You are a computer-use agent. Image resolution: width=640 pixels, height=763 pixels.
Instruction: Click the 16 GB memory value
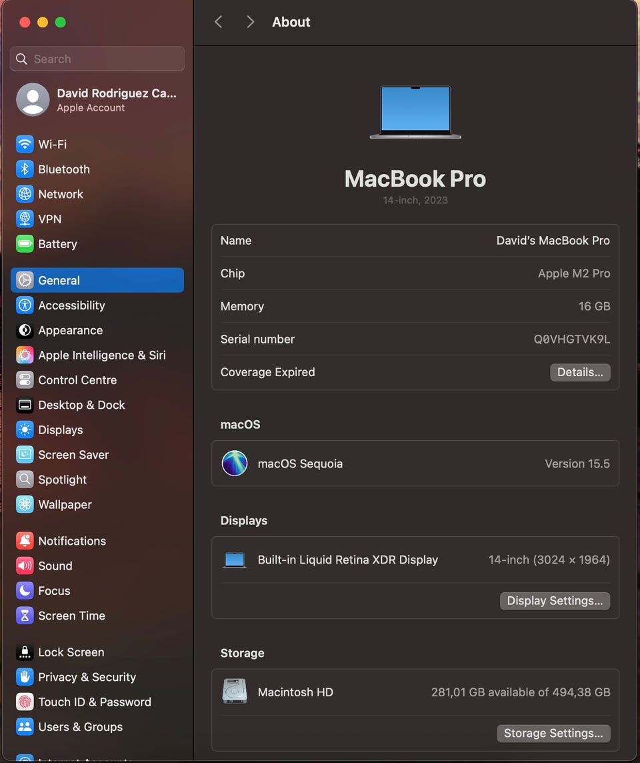tap(594, 306)
